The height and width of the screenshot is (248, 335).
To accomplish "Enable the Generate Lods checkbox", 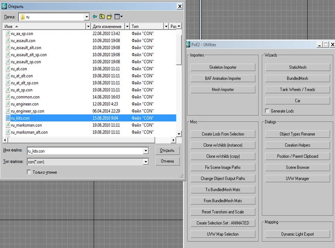I will pos(267,111).
